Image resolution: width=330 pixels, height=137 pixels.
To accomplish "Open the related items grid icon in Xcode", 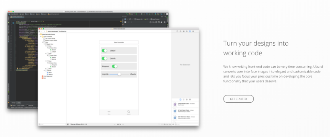I will point(39,31).
